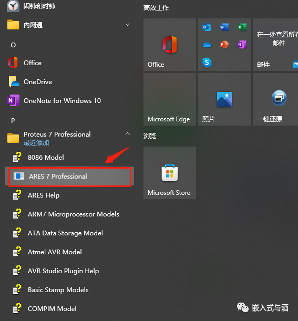298x321 pixels.
Task: Select the OneNote for Windows 10 text
Action: pos(62,100)
